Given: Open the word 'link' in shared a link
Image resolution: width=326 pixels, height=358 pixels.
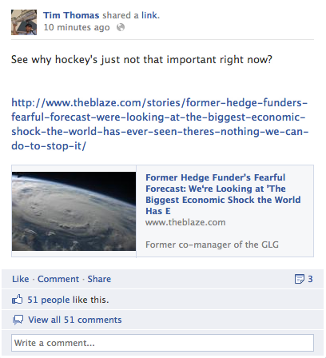Looking at the screenshot, I should 149,15.
